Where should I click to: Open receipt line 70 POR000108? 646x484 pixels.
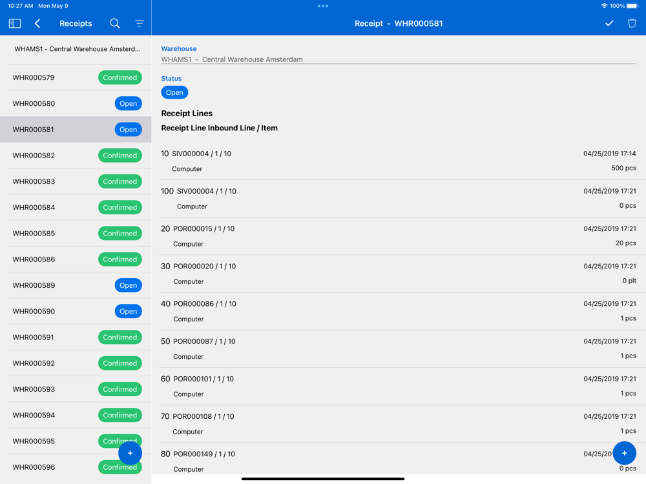click(x=398, y=423)
